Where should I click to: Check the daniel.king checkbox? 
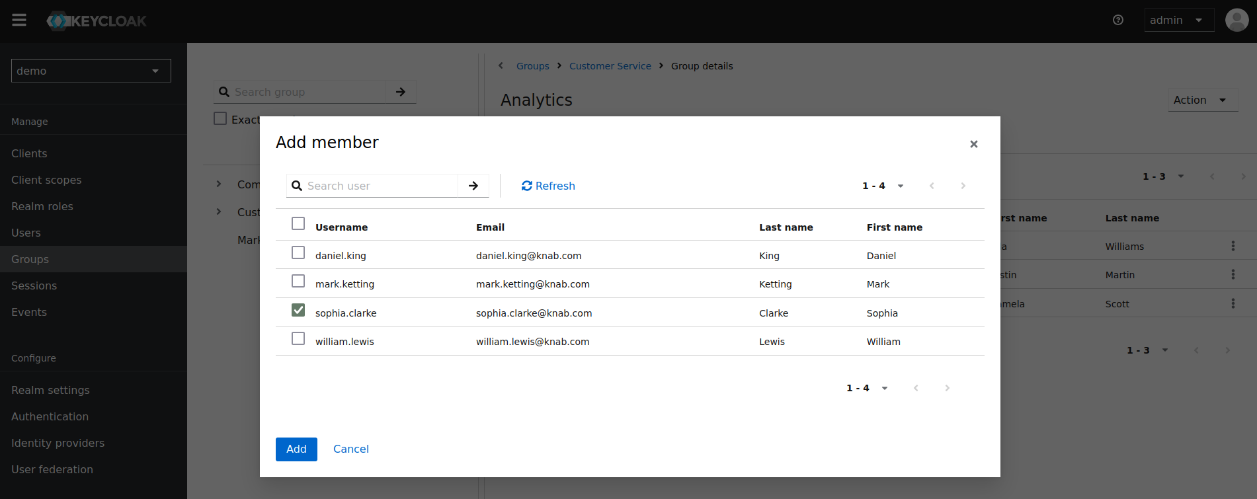click(x=298, y=253)
